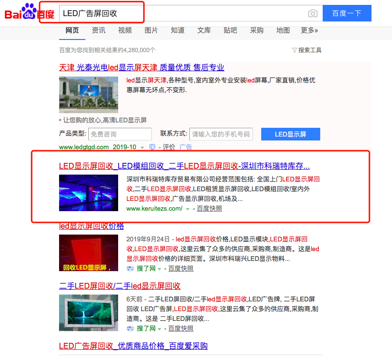Click first 搜了网 source link
Viewport: 392px width, 356px height.
[x=146, y=269]
